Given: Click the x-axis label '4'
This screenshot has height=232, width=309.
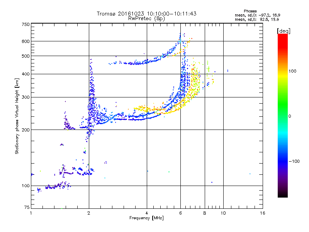Looking at the screenshot, I should click(147, 213).
